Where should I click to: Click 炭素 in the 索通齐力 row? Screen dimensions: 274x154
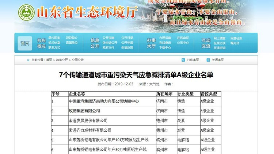point(181,130)
